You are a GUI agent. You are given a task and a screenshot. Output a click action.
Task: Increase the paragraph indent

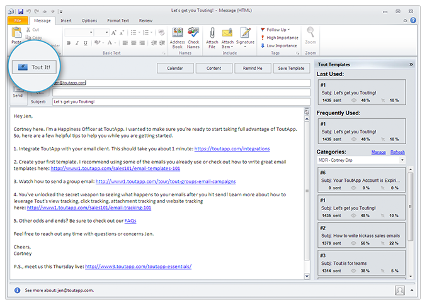(162, 43)
